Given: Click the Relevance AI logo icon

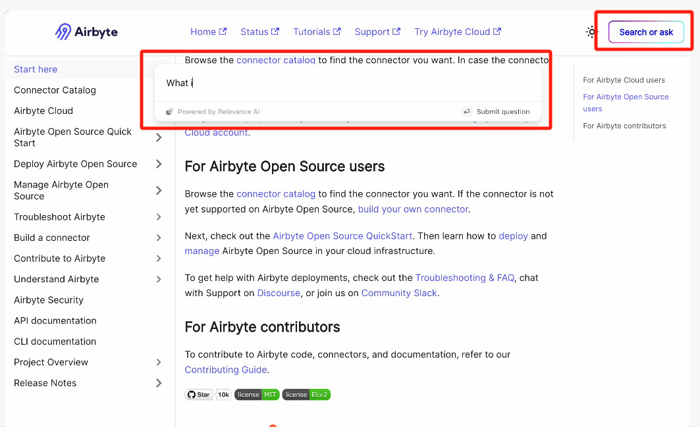Looking at the screenshot, I should click(x=169, y=112).
